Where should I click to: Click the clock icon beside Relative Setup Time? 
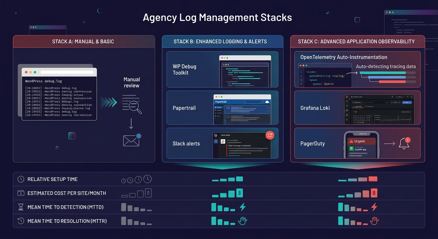(21, 179)
